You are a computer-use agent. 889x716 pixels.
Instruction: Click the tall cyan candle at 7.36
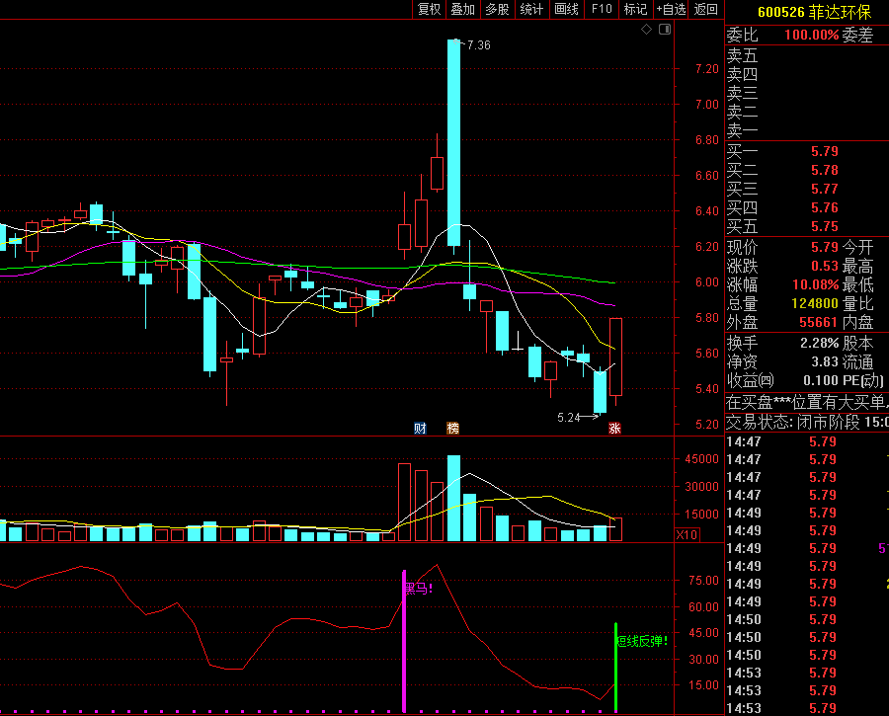coord(453,142)
